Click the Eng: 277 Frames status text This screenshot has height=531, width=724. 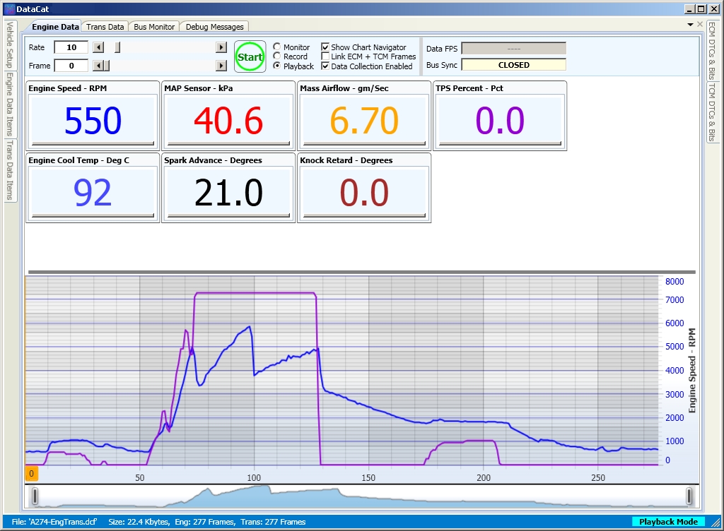(204, 522)
